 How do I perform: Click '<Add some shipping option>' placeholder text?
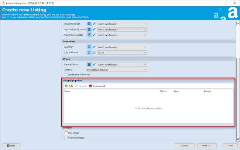click(x=148, y=108)
